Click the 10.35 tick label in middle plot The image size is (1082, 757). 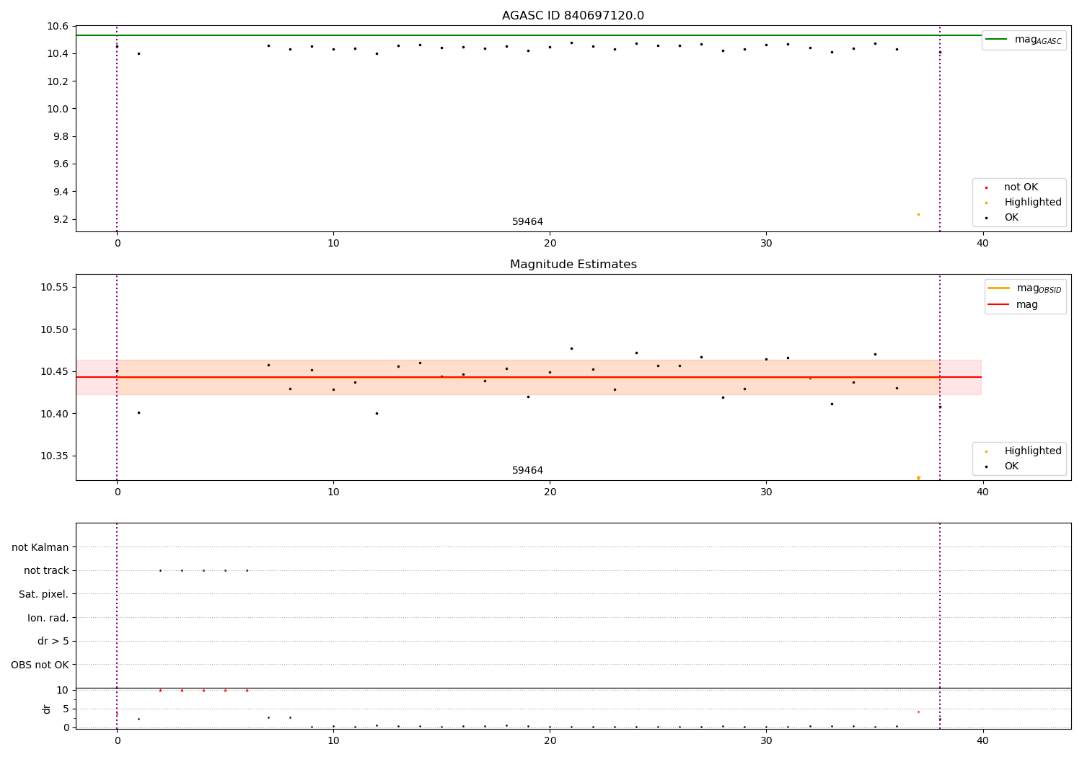(54, 456)
